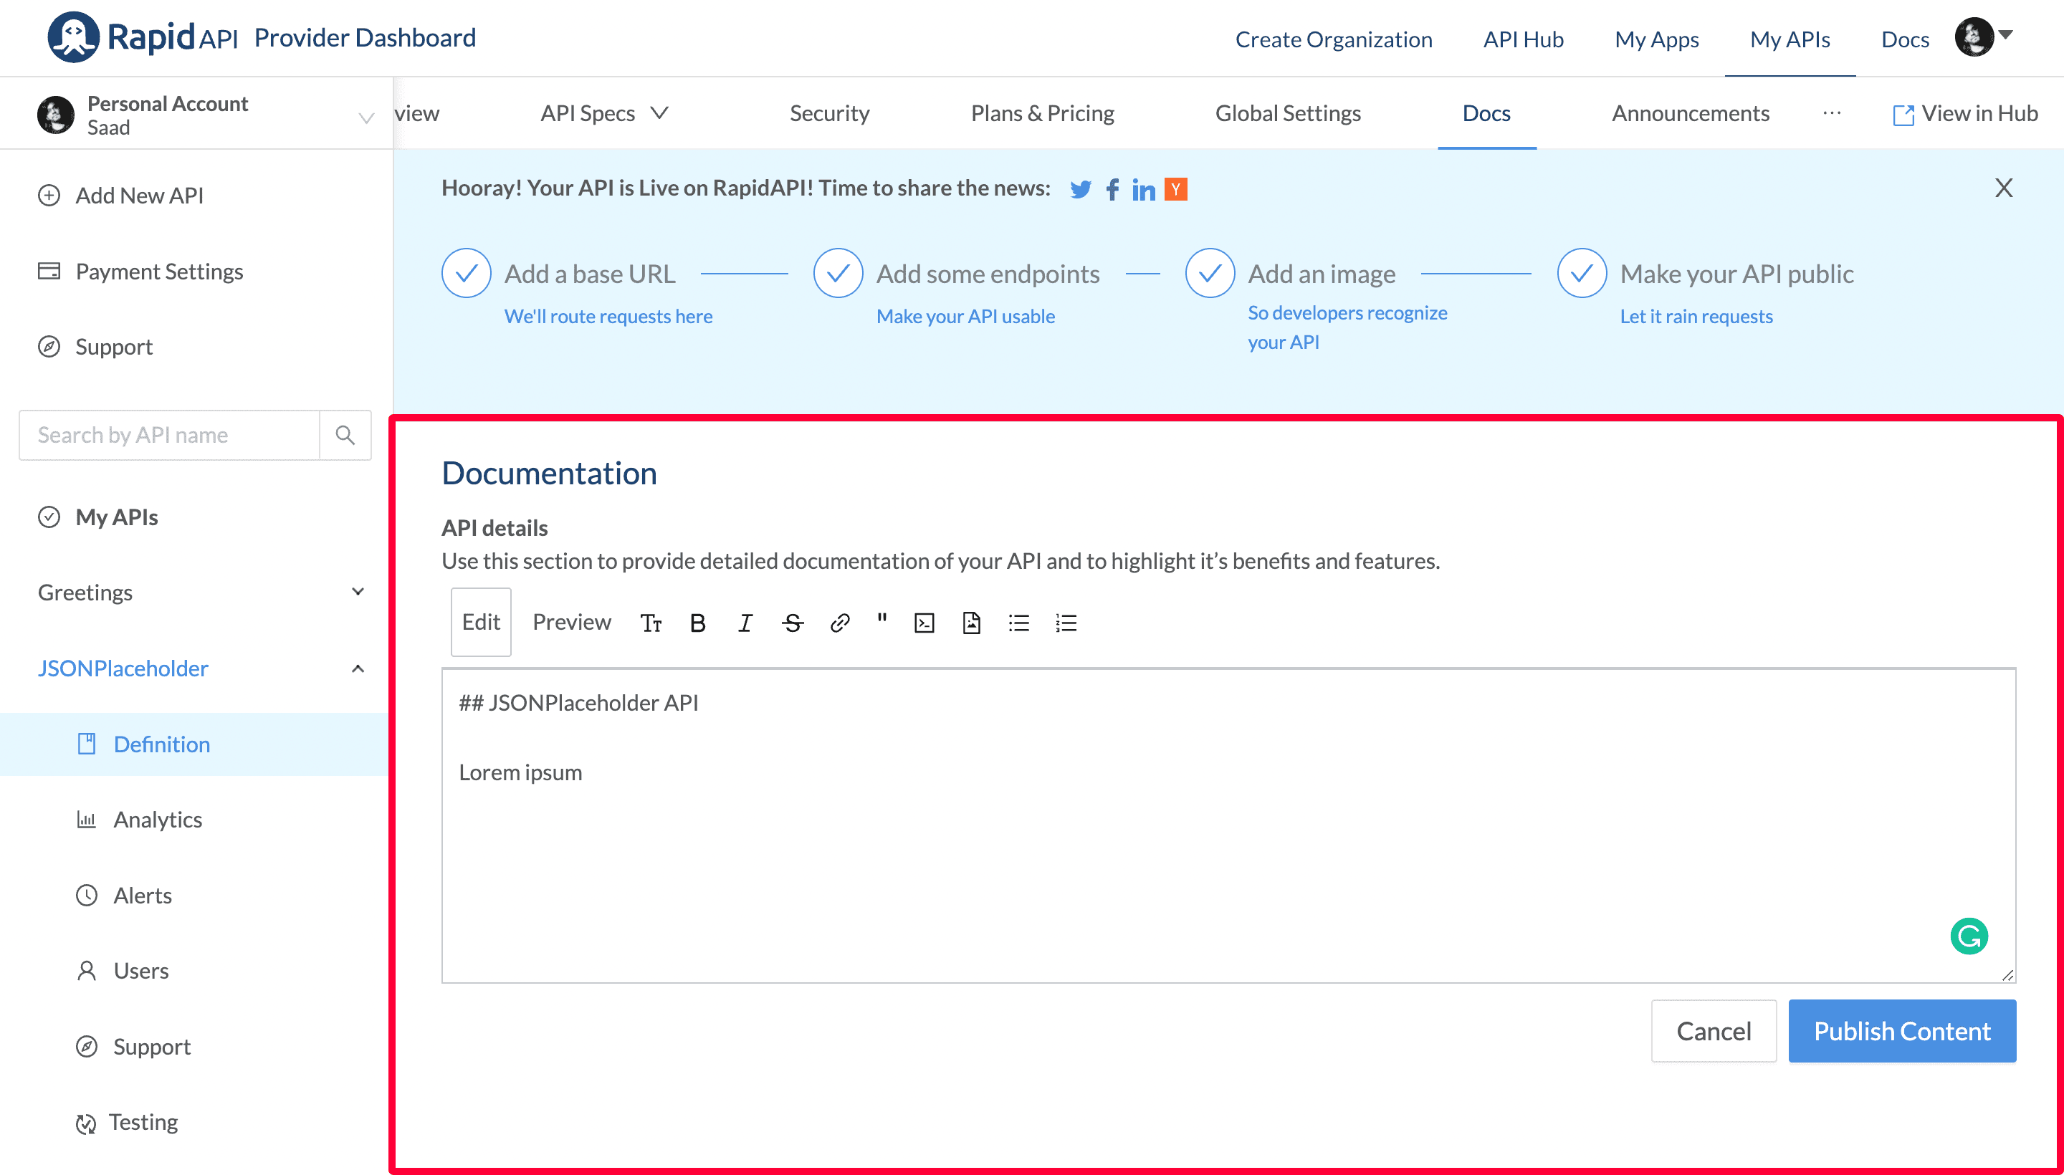Click the 'Add some endpoints' checkmark
The width and height of the screenshot is (2064, 1175).
(x=838, y=274)
